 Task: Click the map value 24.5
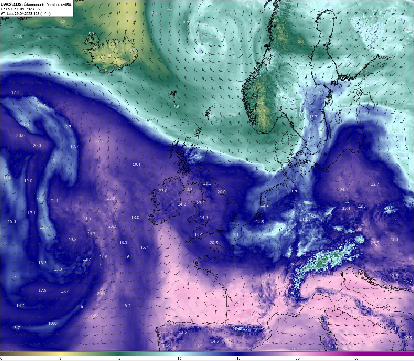87,219
